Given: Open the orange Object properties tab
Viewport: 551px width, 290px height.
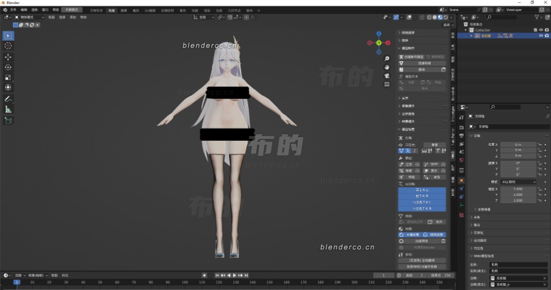Looking at the screenshot, I should tap(461, 180).
